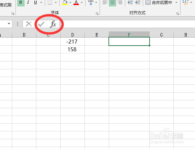Viewport: 195px width, 149px height.
Task: Click 合并后居中 merge and center
Action: pos(159,2)
